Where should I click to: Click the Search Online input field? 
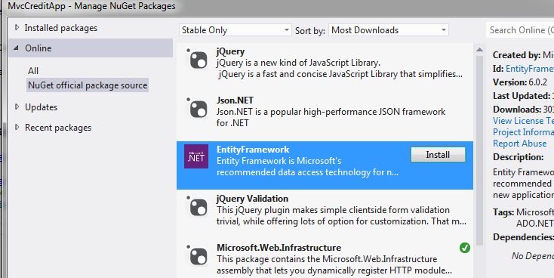pyautogui.click(x=520, y=30)
